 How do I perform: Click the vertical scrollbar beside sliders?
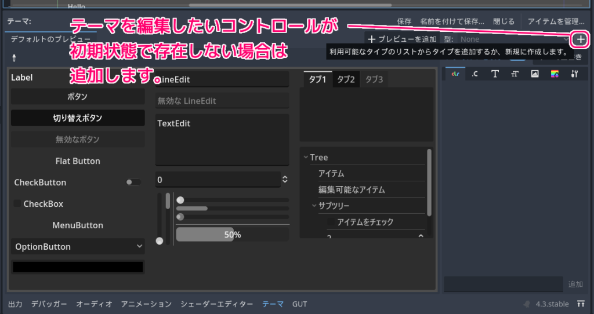[168, 220]
